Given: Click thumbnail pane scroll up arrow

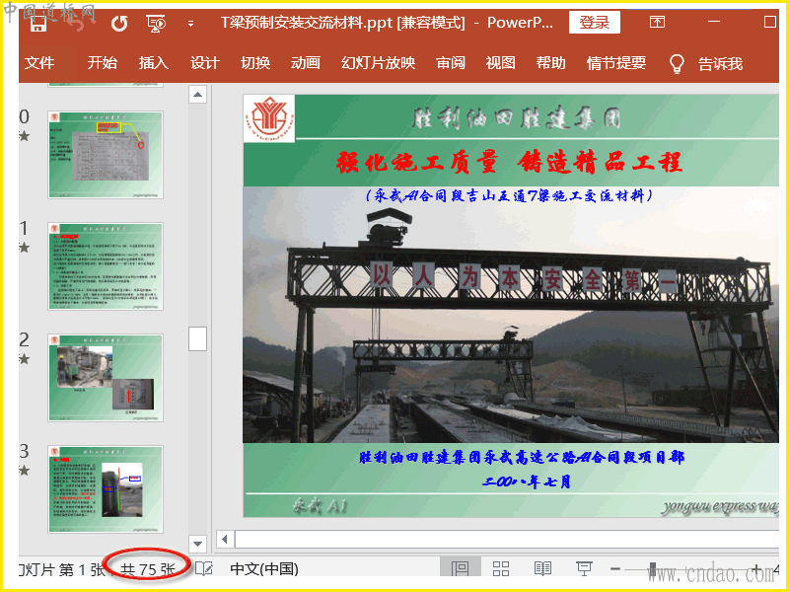Looking at the screenshot, I should pos(198,94).
